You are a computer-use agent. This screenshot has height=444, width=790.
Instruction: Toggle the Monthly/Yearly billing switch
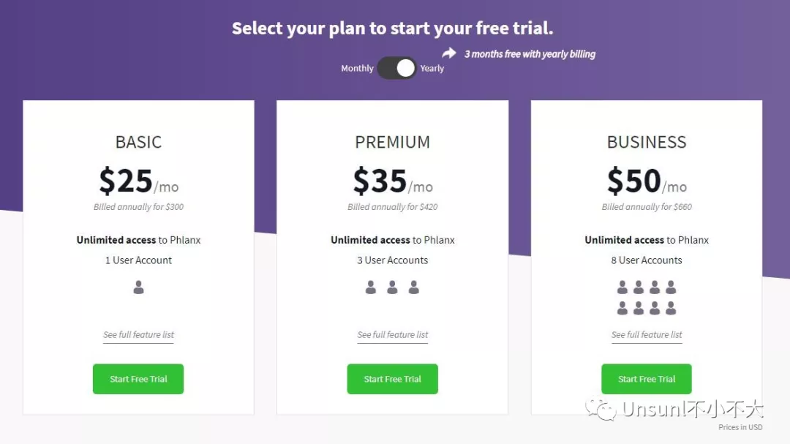pyautogui.click(x=397, y=68)
